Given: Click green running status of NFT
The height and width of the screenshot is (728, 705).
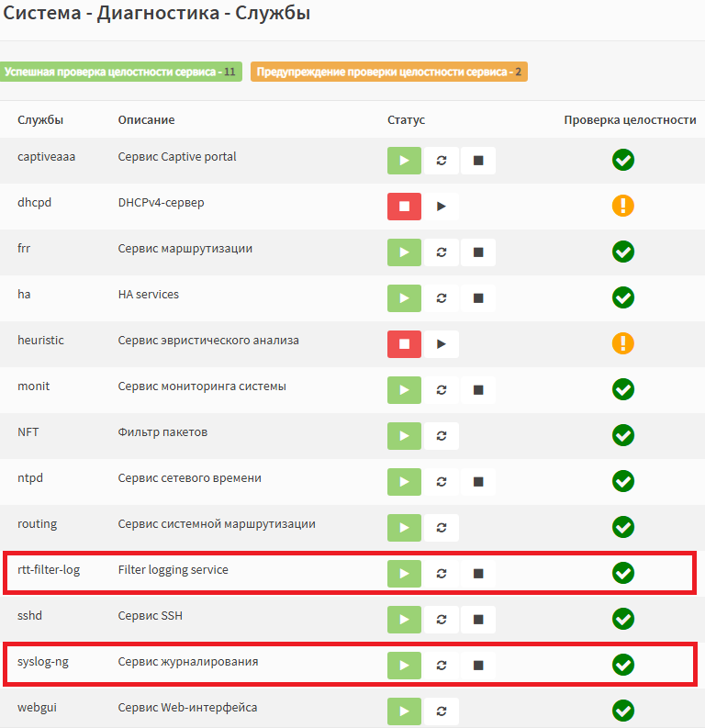Looking at the screenshot, I should (404, 436).
